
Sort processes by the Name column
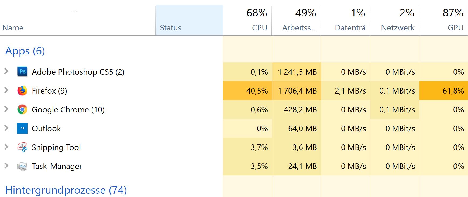[13, 28]
